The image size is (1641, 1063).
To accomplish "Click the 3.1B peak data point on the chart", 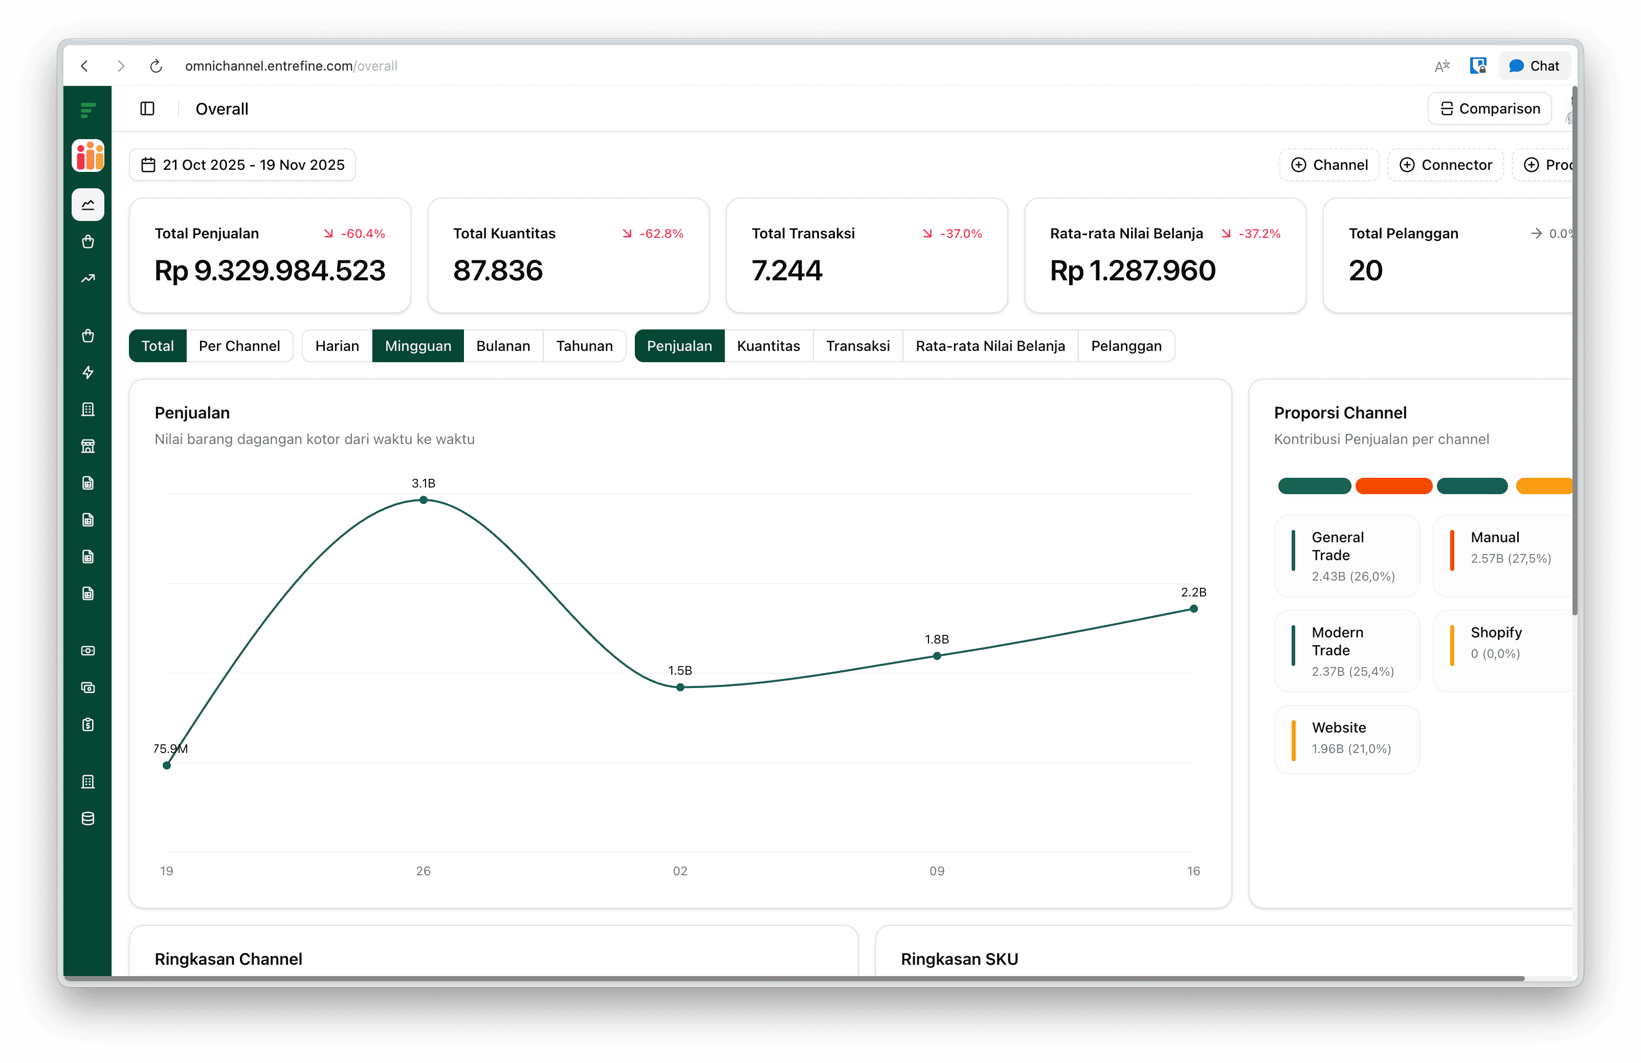I will (424, 500).
